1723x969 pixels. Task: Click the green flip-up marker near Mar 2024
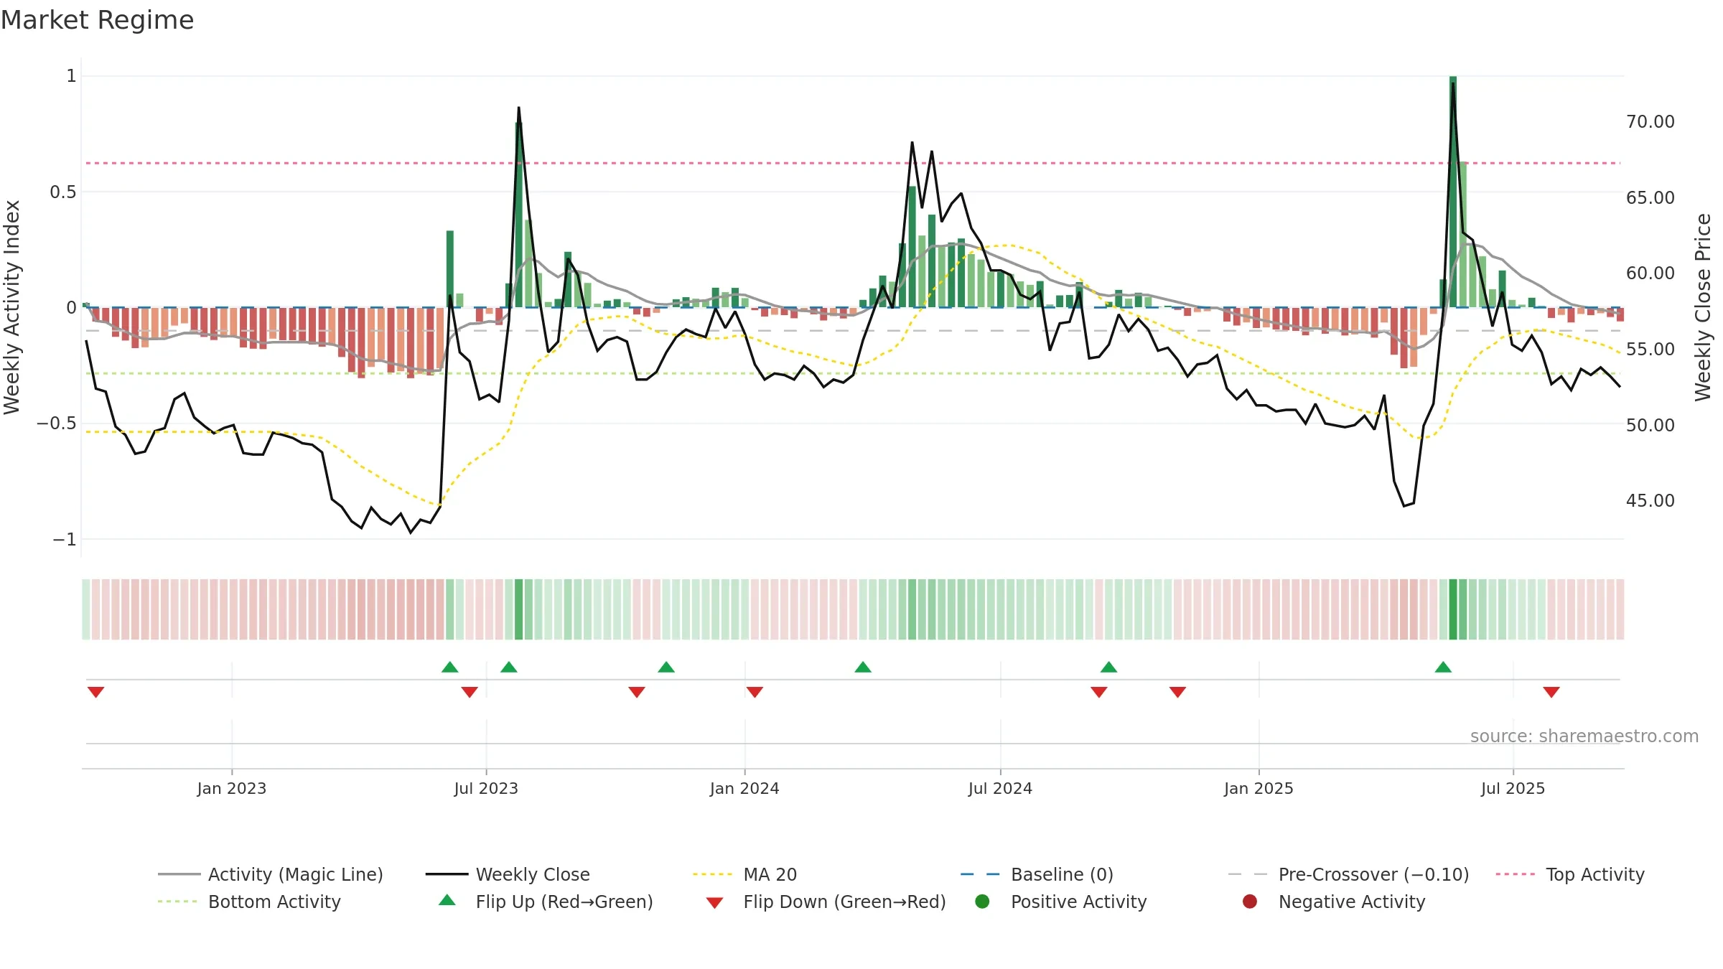click(863, 667)
